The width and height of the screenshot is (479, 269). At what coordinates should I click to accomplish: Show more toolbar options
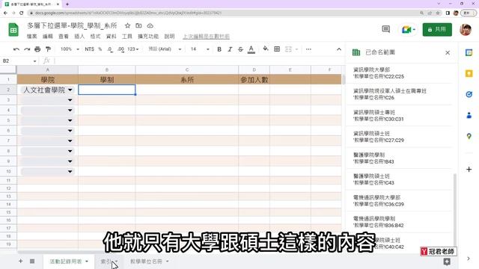click(308, 49)
